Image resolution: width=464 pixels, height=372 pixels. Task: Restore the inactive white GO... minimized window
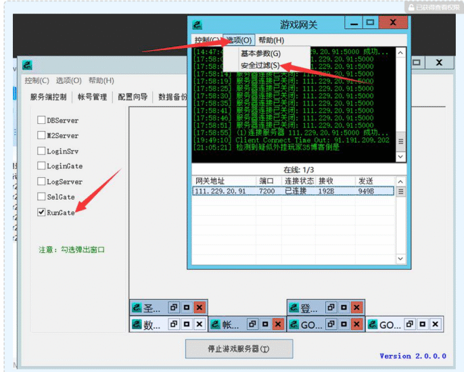(410, 325)
